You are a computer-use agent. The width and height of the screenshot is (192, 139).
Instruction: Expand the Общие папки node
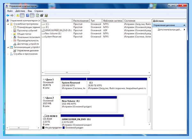(x=12, y=34)
